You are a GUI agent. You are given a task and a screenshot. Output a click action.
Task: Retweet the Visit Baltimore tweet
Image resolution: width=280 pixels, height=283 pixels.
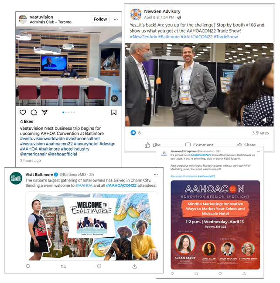pos(63,266)
